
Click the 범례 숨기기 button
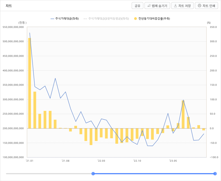pos(157,6)
